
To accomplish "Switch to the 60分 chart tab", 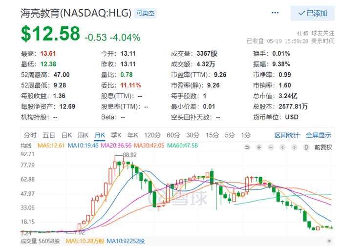I will (x=173, y=135).
